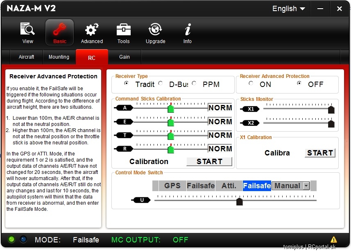351x251 pixels.
Task: Turn Receiver Advanced Protection ON
Action: click(251, 83)
